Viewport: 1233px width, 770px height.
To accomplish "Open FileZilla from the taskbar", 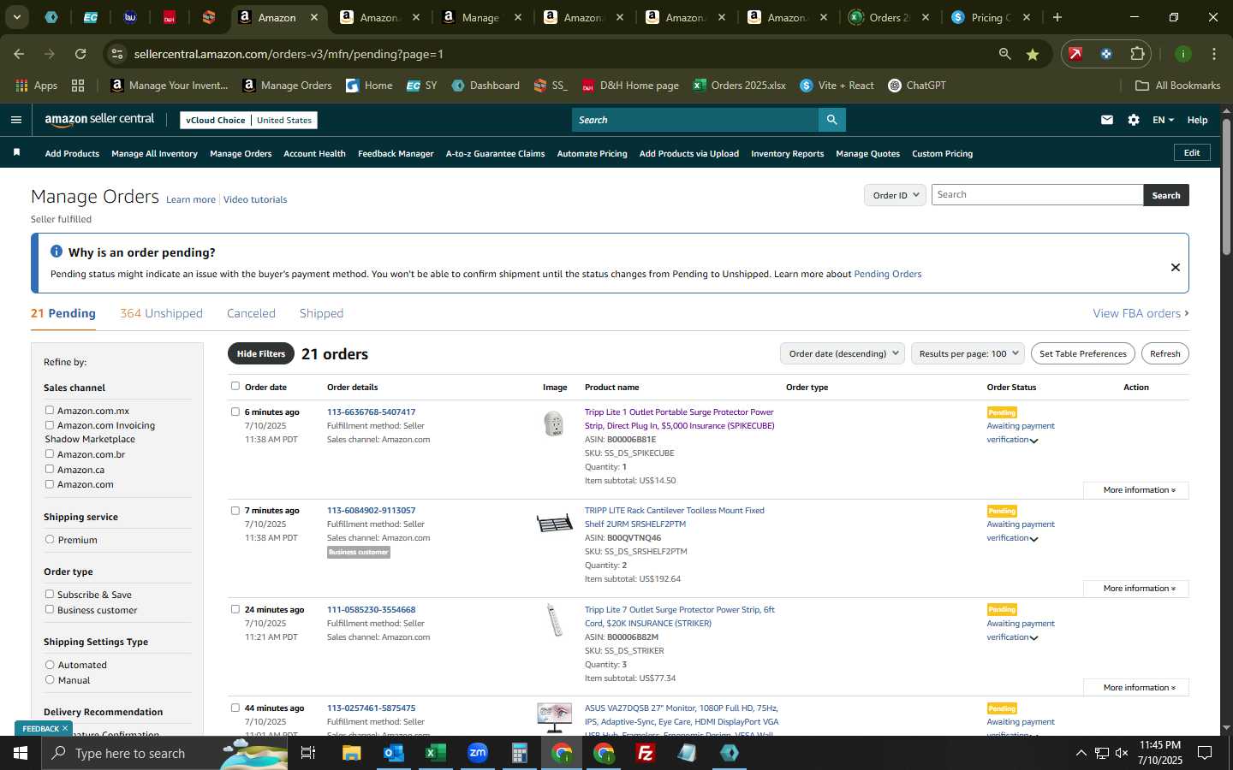I will point(646,753).
